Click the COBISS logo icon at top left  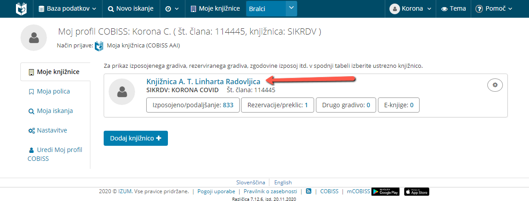[x=21, y=9]
